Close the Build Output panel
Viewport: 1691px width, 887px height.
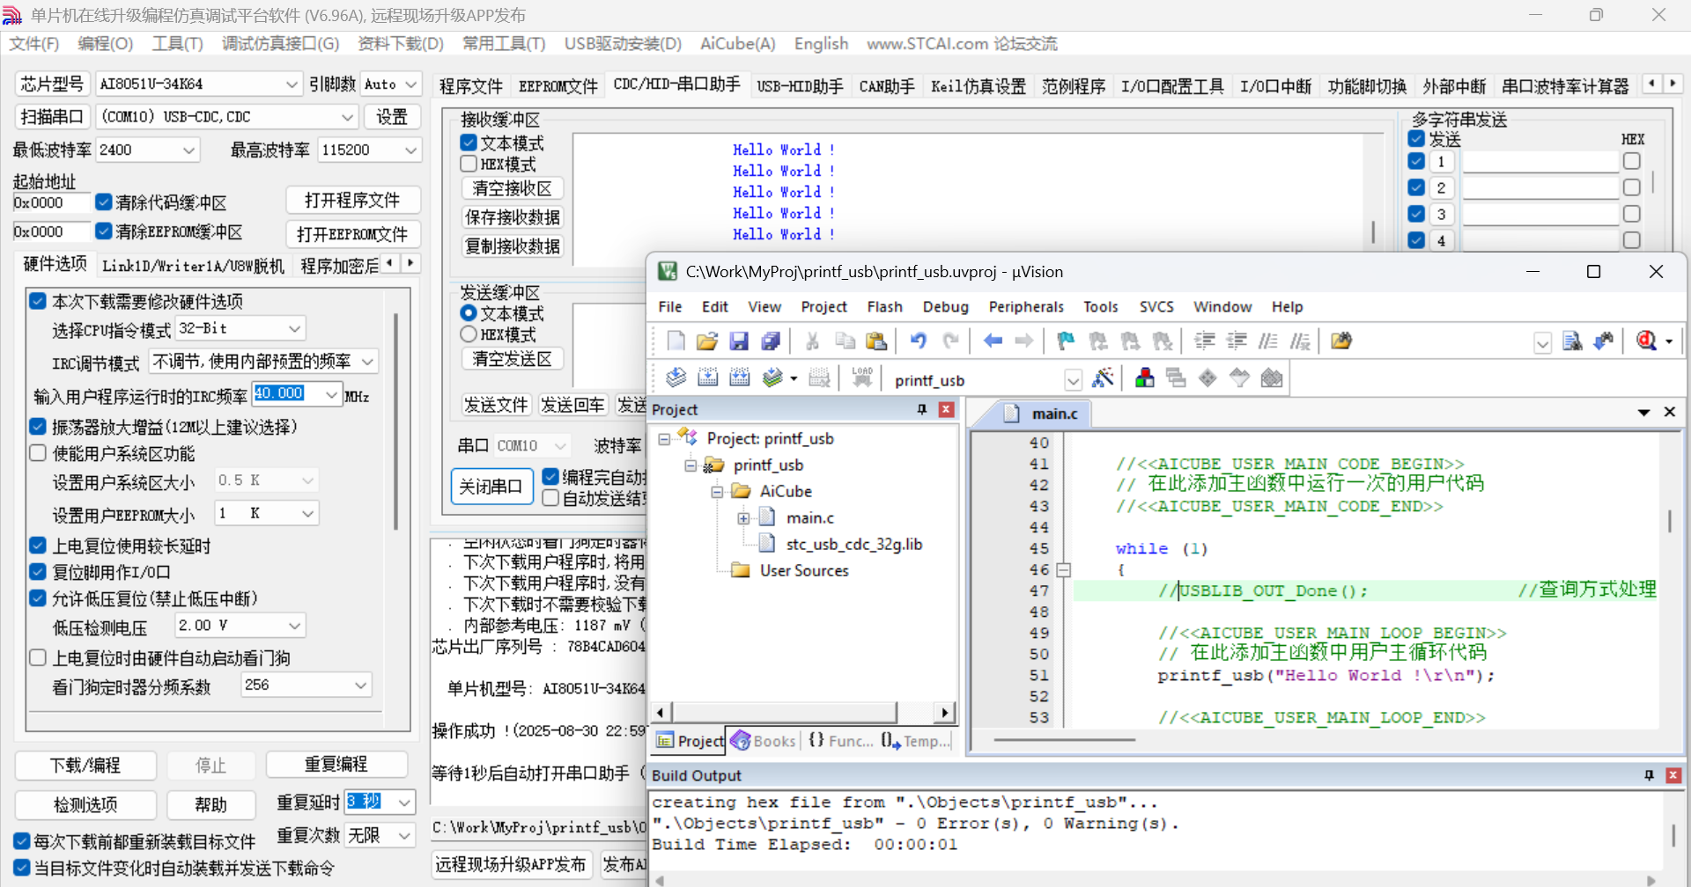point(1673,775)
